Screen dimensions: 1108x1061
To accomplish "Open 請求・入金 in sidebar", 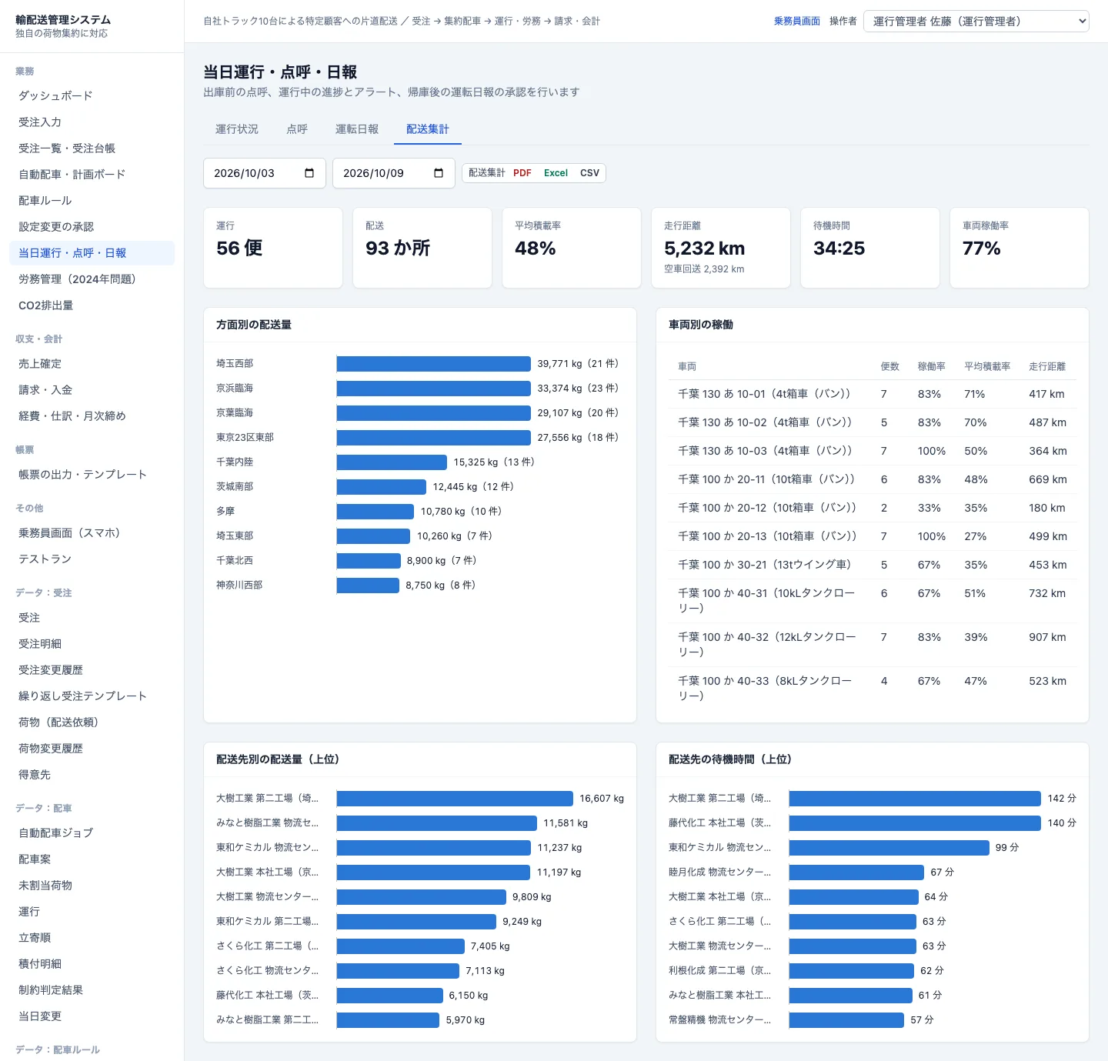I will [92, 390].
